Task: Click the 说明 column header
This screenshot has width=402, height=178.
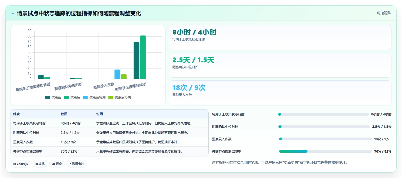Action: click(100, 114)
